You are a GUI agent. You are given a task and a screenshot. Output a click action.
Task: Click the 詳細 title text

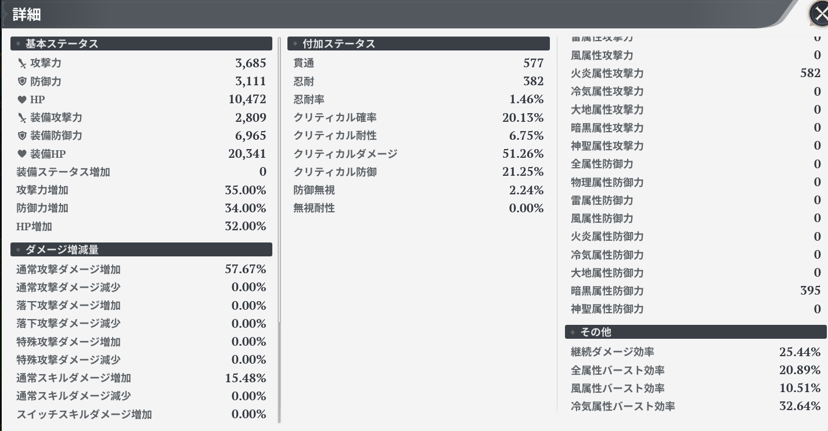pyautogui.click(x=27, y=15)
